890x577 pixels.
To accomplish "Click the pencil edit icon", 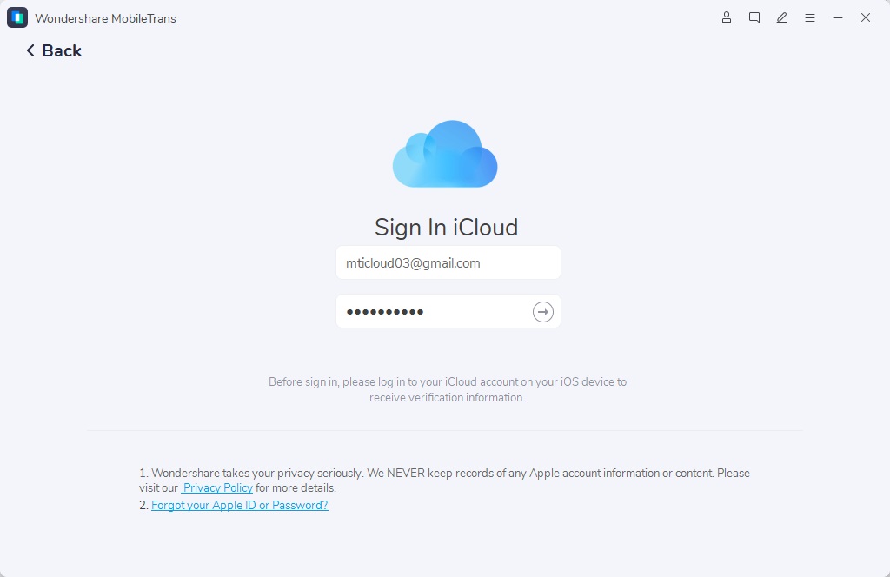I will point(781,17).
